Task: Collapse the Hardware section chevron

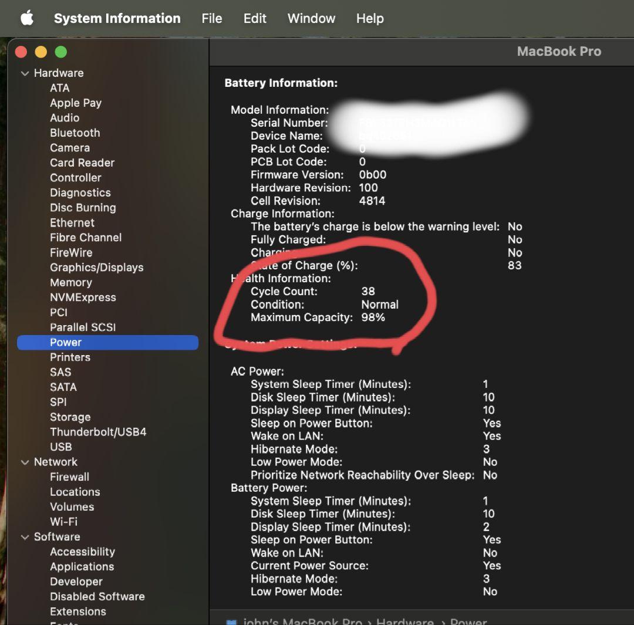Action: [x=25, y=73]
